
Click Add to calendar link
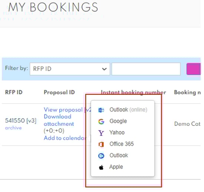[65, 138]
